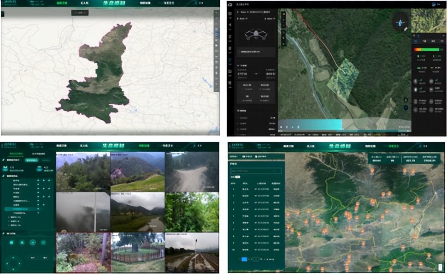
Task: Open the red-bordered flower garden camera feed
Action: pos(83,252)
